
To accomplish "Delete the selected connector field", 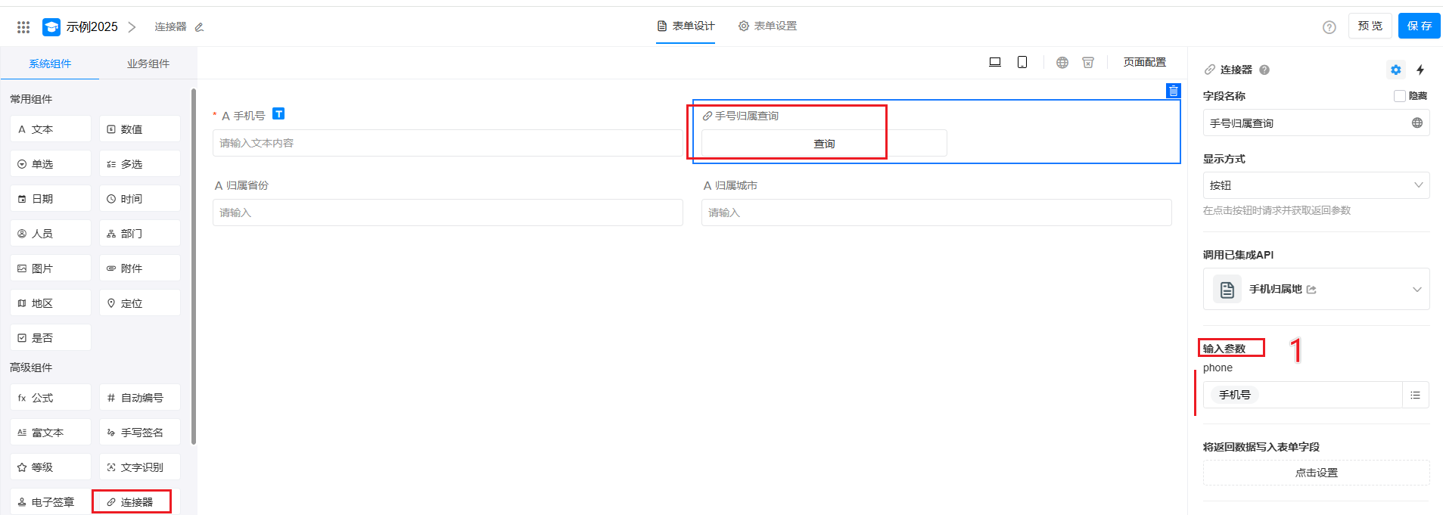I will (1173, 91).
